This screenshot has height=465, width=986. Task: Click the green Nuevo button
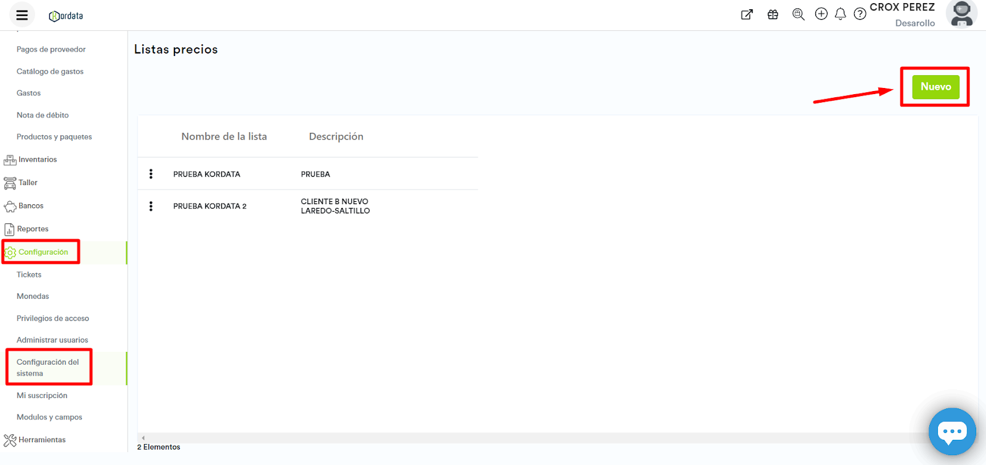coord(935,87)
